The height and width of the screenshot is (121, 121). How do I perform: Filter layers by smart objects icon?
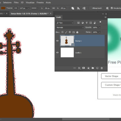[x=95, y=23]
